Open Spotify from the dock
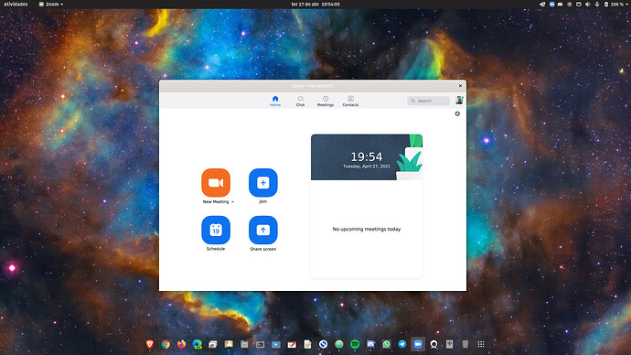This screenshot has height=355, width=631. pyautogui.click(x=355, y=344)
